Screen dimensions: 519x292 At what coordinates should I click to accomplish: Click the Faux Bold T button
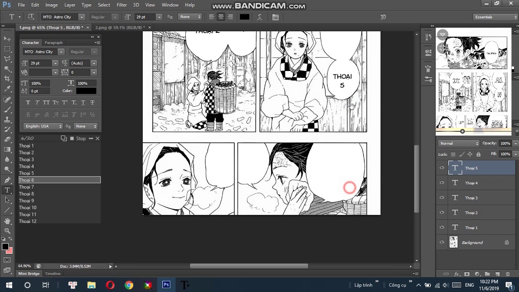[x=28, y=103]
